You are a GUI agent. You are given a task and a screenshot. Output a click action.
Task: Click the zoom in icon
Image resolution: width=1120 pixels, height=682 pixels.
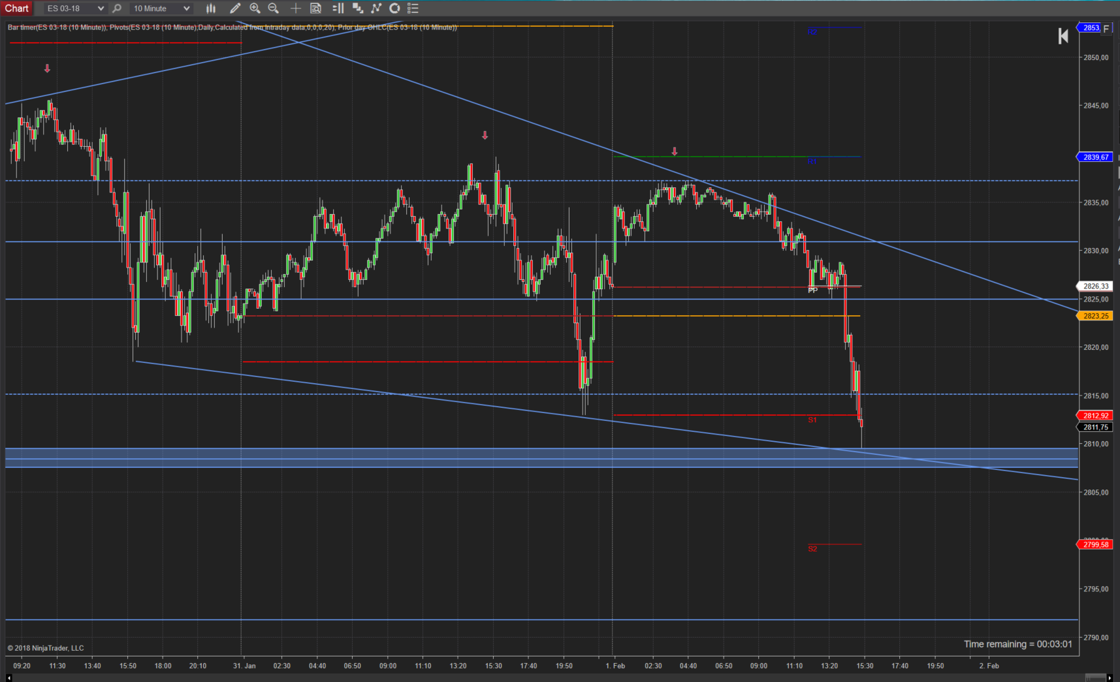coord(255,8)
